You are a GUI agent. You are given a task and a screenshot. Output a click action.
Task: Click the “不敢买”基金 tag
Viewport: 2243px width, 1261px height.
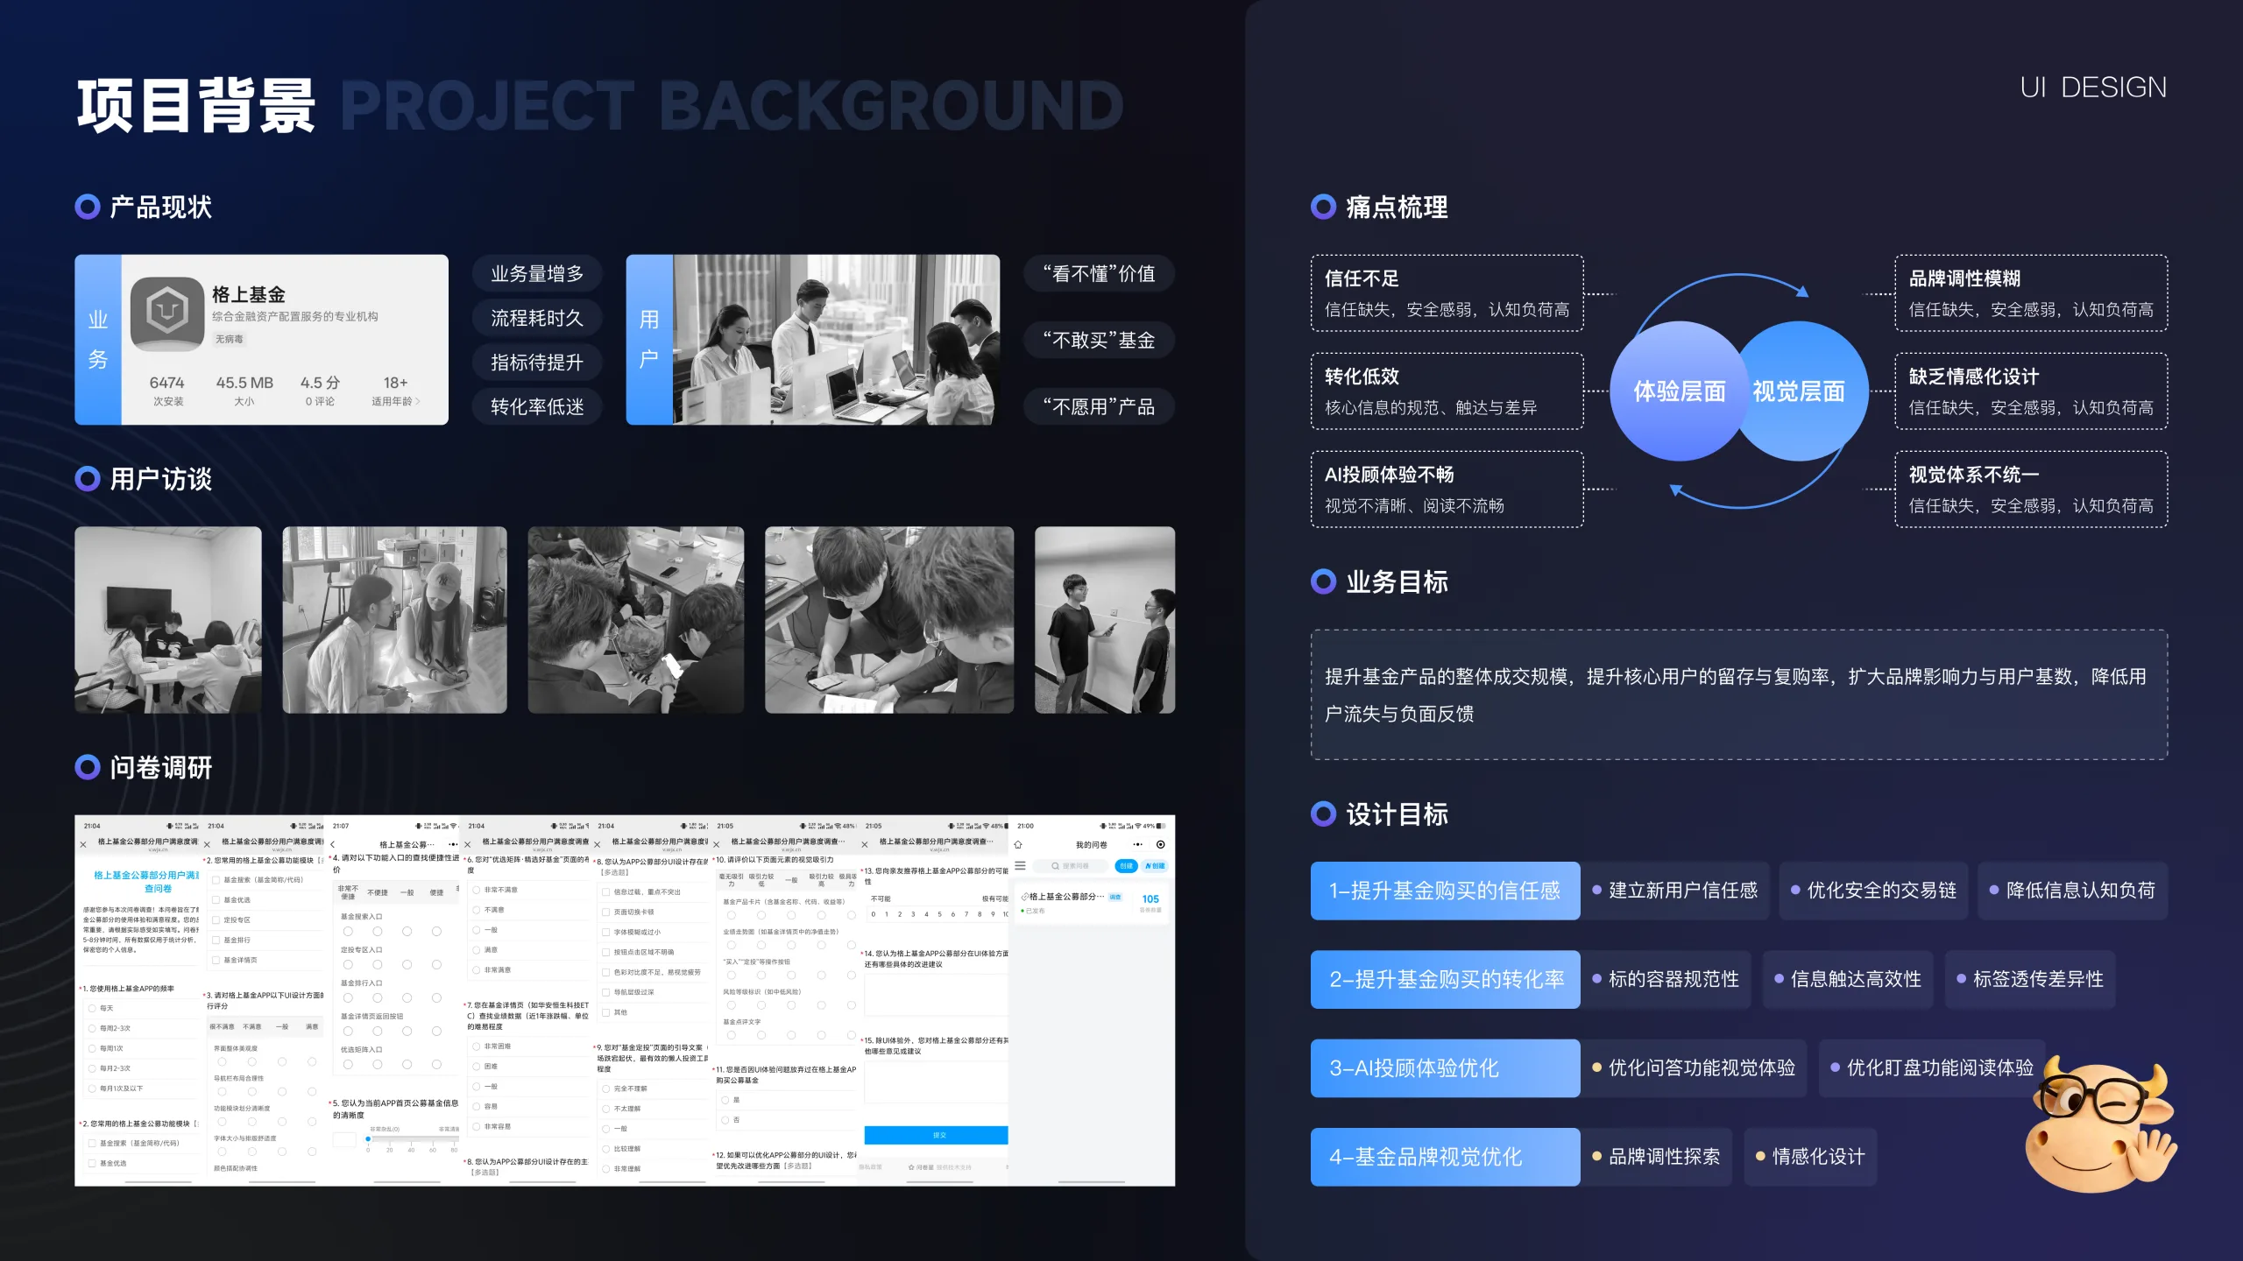1099,340
